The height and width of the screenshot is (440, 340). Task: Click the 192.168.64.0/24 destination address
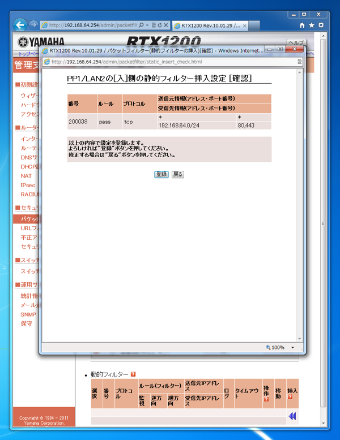(x=179, y=126)
